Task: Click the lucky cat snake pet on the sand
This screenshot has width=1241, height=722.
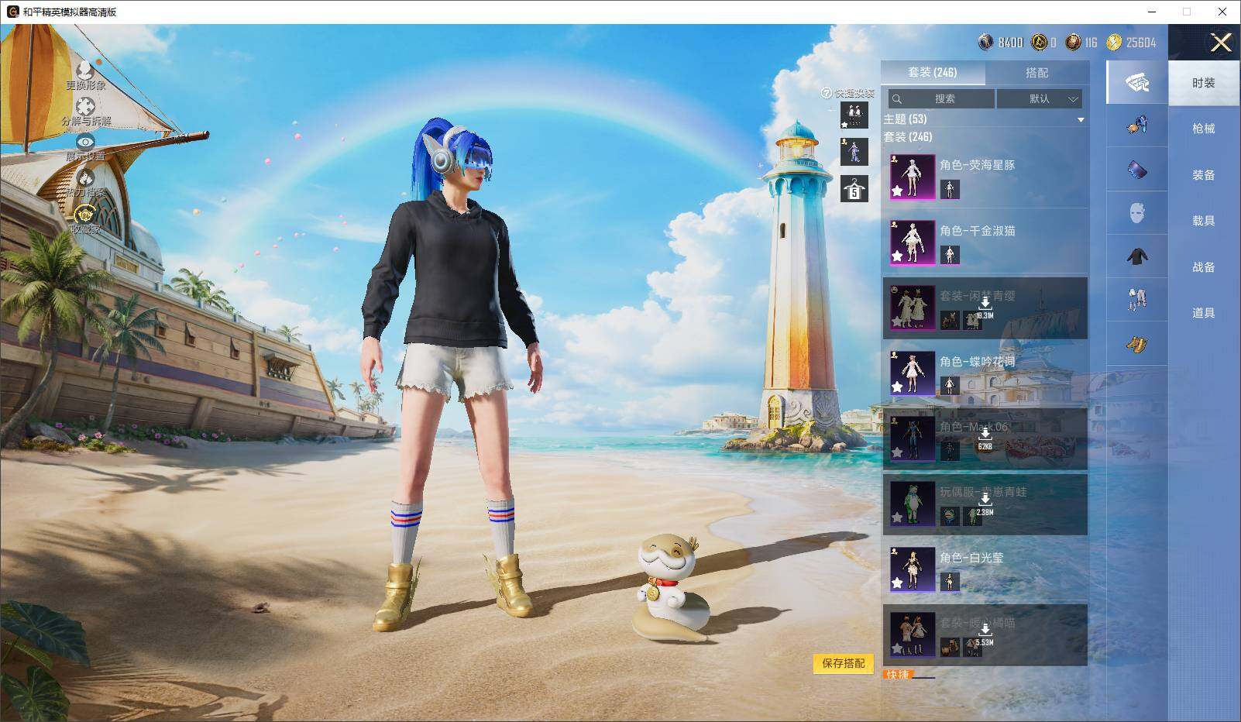Action: point(671,587)
